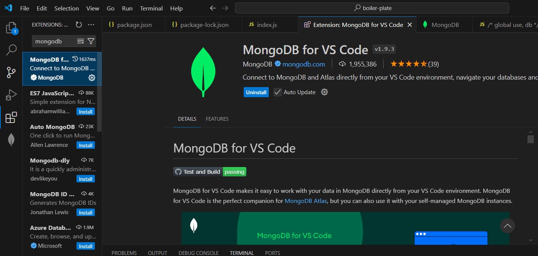The width and height of the screenshot is (538, 256).
Task: Open the Search view icon
Action: [x=11, y=50]
